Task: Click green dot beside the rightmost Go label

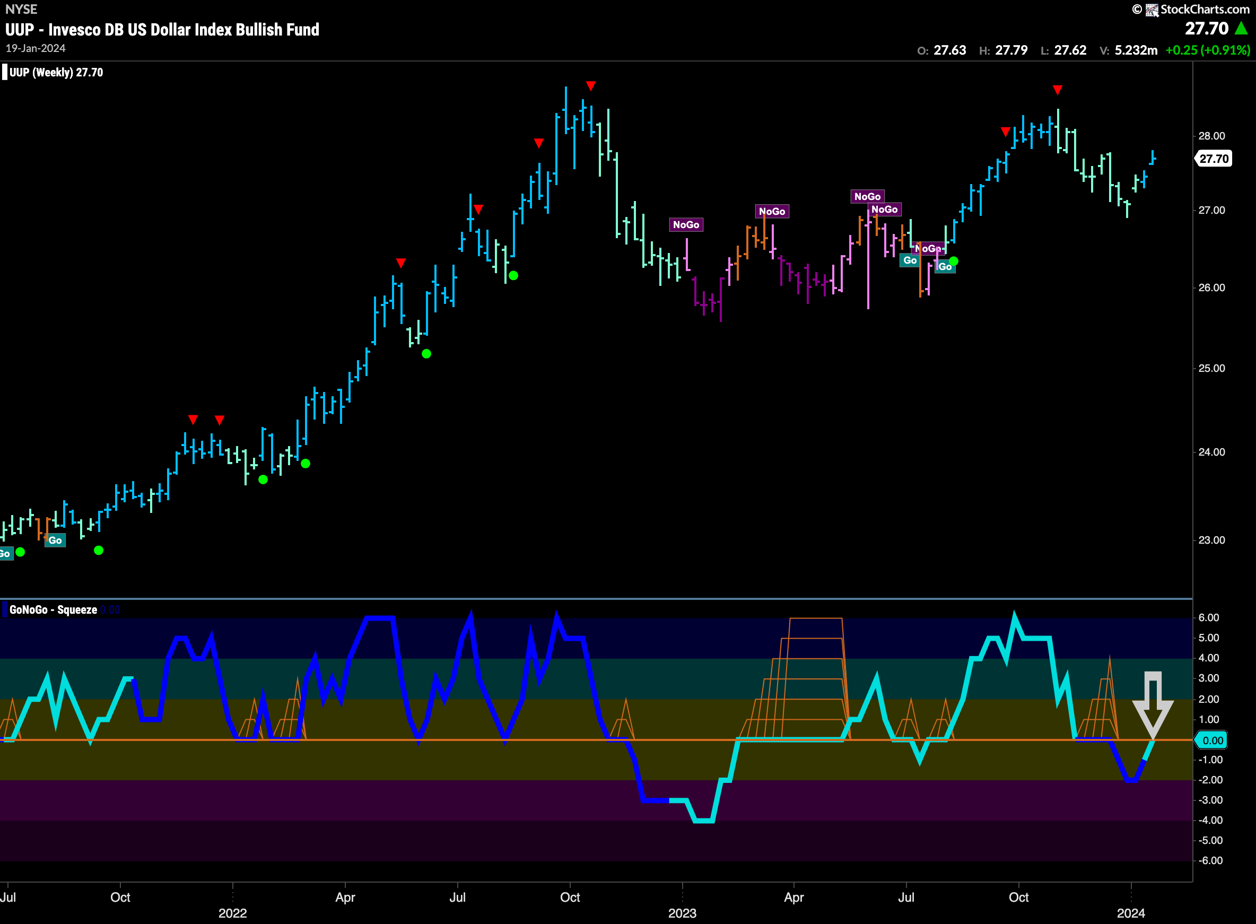Action: [954, 261]
